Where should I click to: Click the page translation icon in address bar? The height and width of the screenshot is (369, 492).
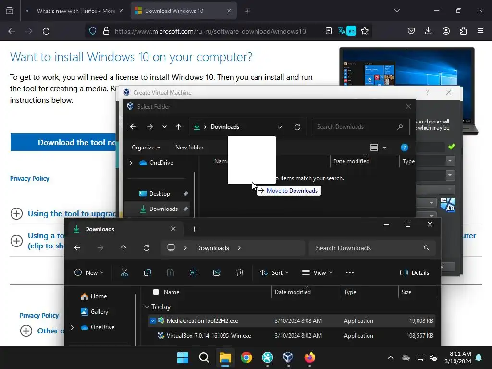(347, 31)
